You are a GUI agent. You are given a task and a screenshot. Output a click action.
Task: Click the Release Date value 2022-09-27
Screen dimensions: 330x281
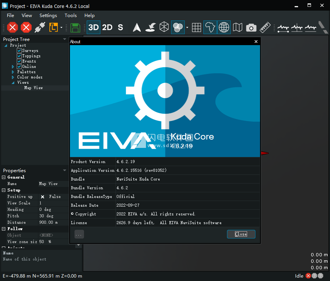[128, 205]
